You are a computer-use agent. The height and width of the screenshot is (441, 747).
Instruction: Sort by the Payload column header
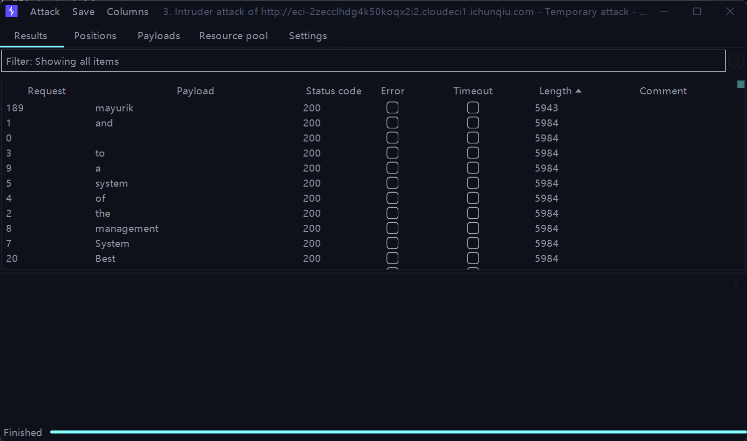coord(195,91)
